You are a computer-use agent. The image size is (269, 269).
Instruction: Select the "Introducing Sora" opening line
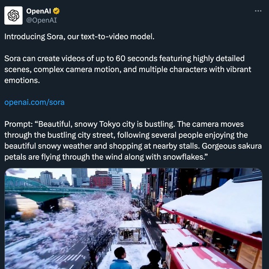[x=79, y=37]
